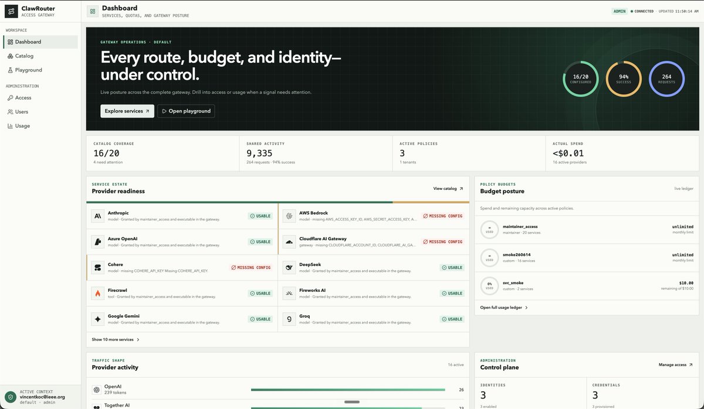Click the 94% success ring gauge
The height and width of the screenshot is (409, 704).
(624, 79)
